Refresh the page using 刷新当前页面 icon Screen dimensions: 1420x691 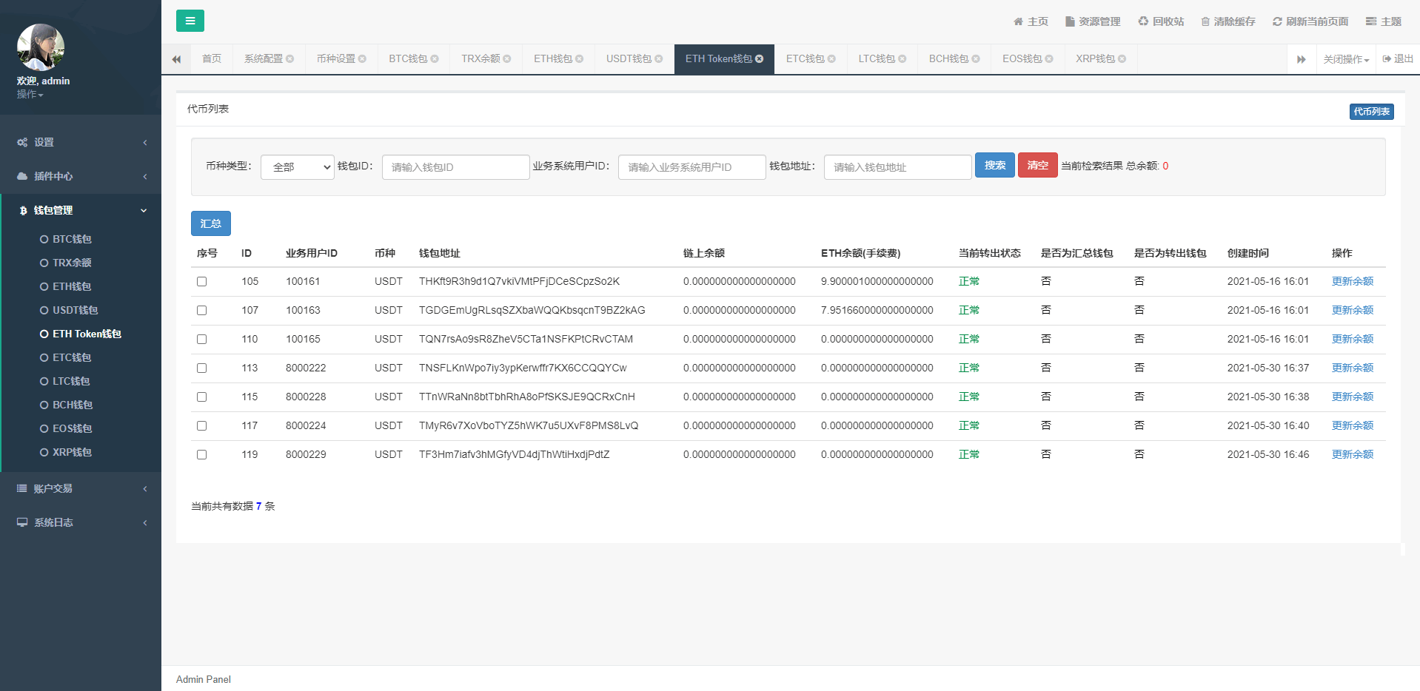(x=1277, y=21)
